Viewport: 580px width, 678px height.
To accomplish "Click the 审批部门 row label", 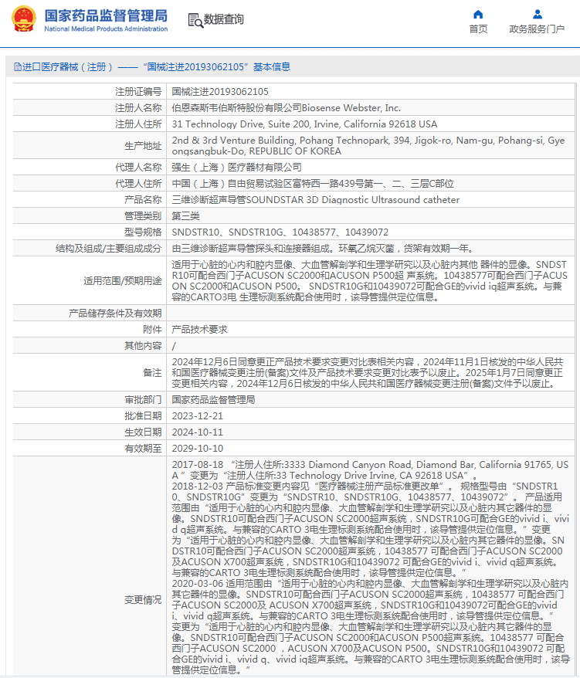I will 143,400.
